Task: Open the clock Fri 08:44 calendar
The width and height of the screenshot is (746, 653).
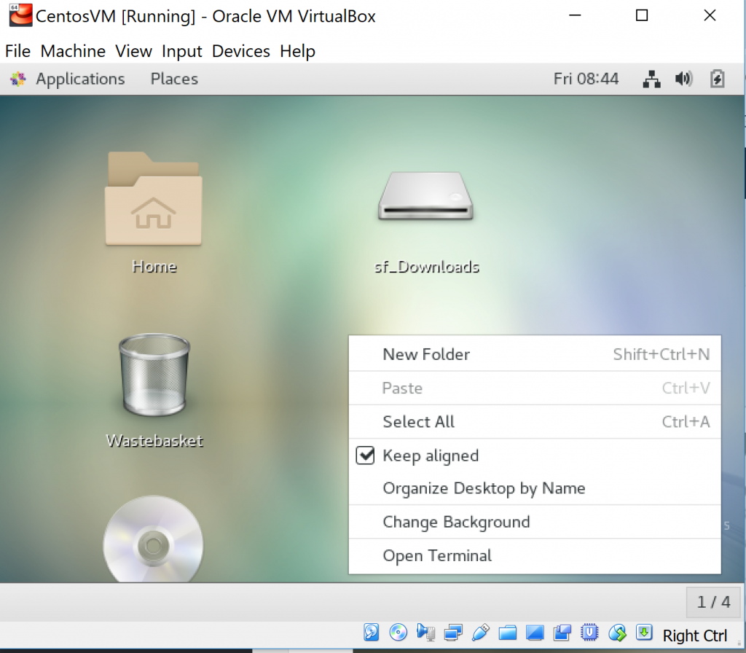Action: point(586,79)
